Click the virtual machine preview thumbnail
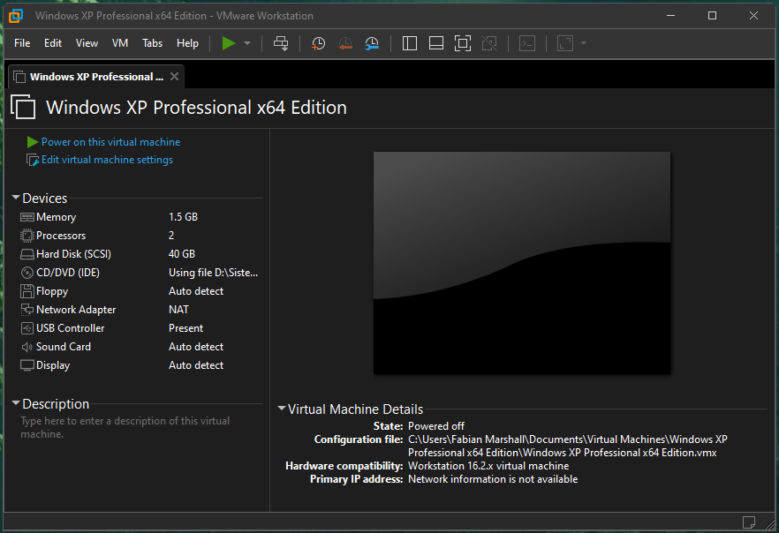779x533 pixels. (x=522, y=263)
